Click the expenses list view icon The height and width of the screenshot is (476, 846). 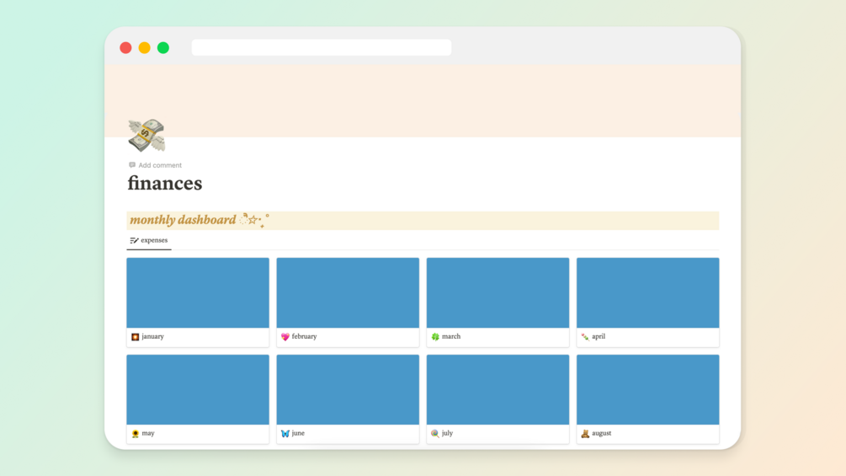tap(134, 240)
